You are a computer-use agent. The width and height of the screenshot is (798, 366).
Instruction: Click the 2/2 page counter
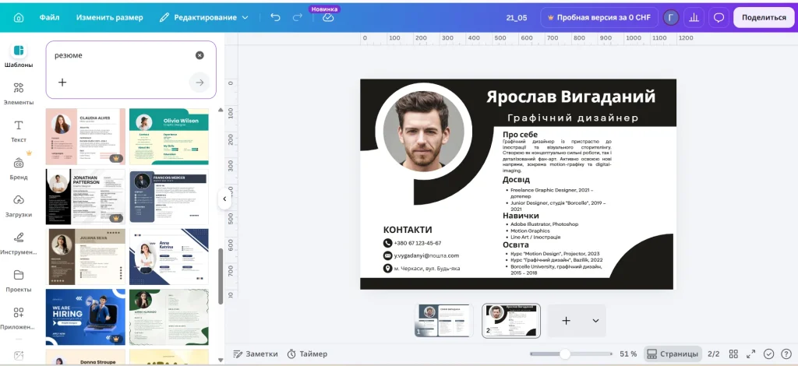[714, 354]
